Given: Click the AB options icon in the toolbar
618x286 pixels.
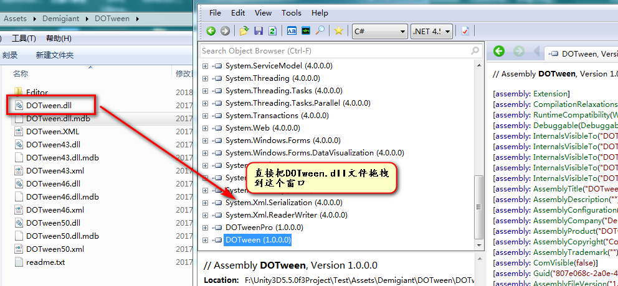Looking at the screenshot, I should click(x=292, y=30).
